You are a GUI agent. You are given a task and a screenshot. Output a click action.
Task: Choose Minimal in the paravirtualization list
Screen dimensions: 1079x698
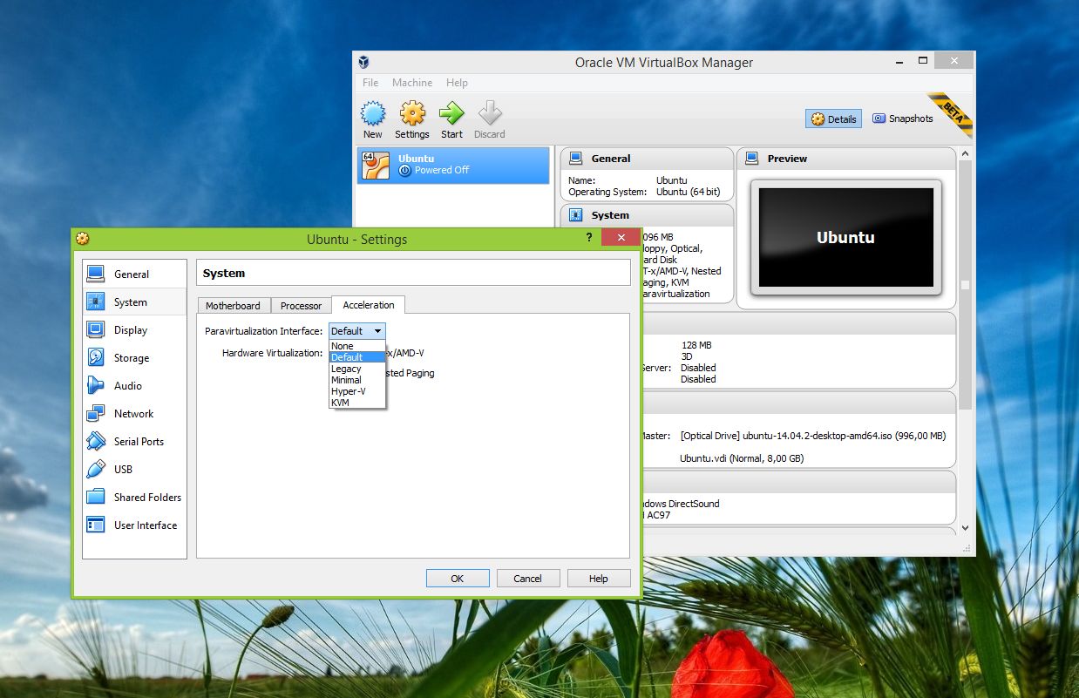tap(357, 380)
